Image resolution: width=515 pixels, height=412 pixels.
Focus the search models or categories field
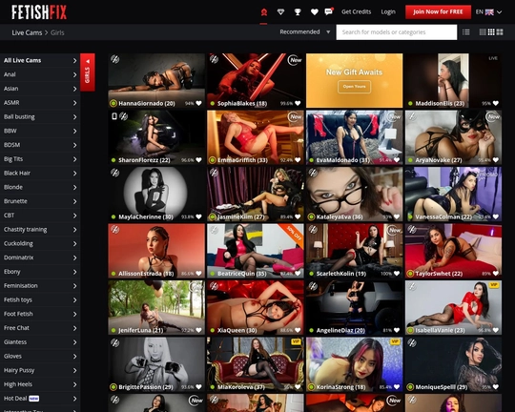[x=397, y=32]
